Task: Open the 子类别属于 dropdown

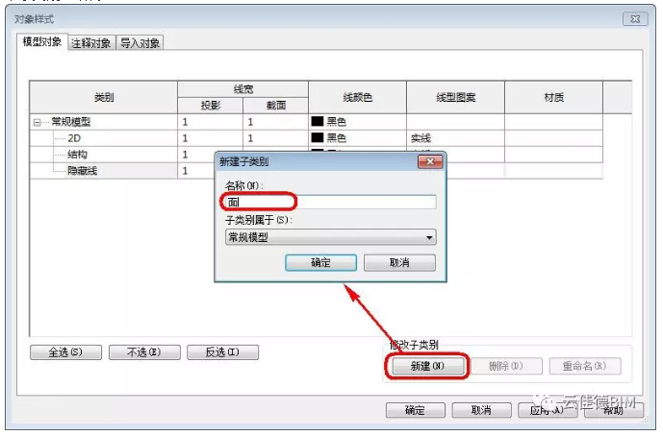Action: 429,237
